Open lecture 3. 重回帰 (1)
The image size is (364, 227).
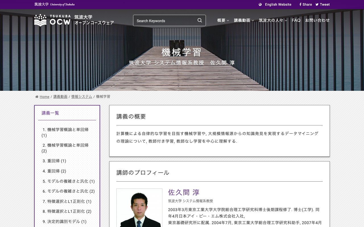pyautogui.click(x=54, y=161)
